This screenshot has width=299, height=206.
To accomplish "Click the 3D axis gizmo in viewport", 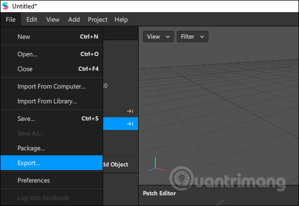I will tap(156, 164).
